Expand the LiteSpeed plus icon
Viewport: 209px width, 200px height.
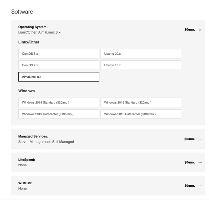coord(200,162)
